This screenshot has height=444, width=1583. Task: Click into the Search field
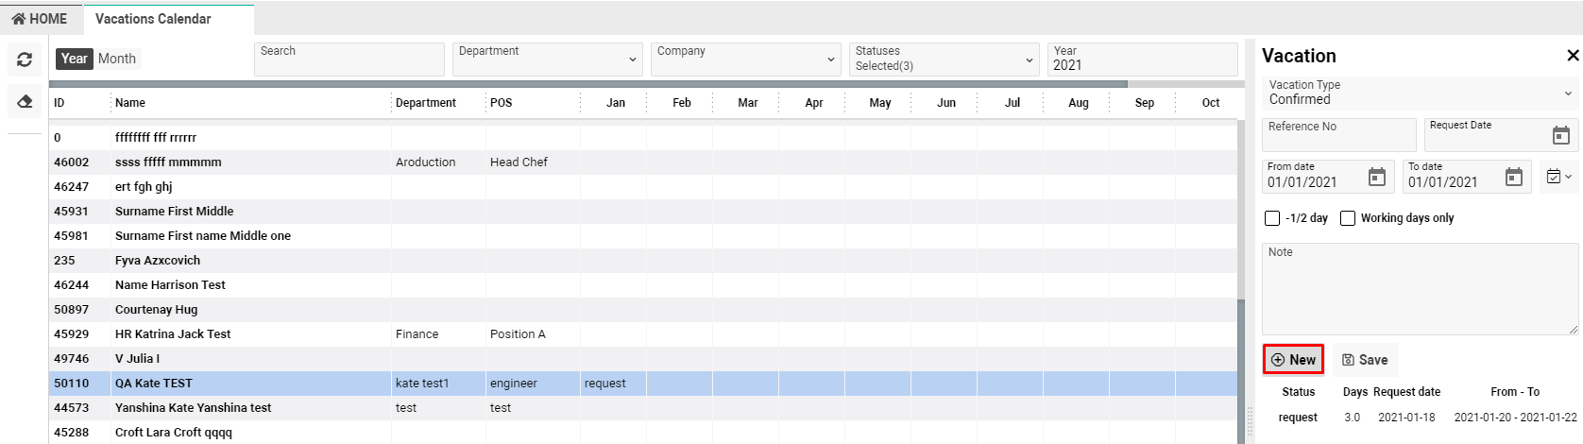pyautogui.click(x=349, y=60)
